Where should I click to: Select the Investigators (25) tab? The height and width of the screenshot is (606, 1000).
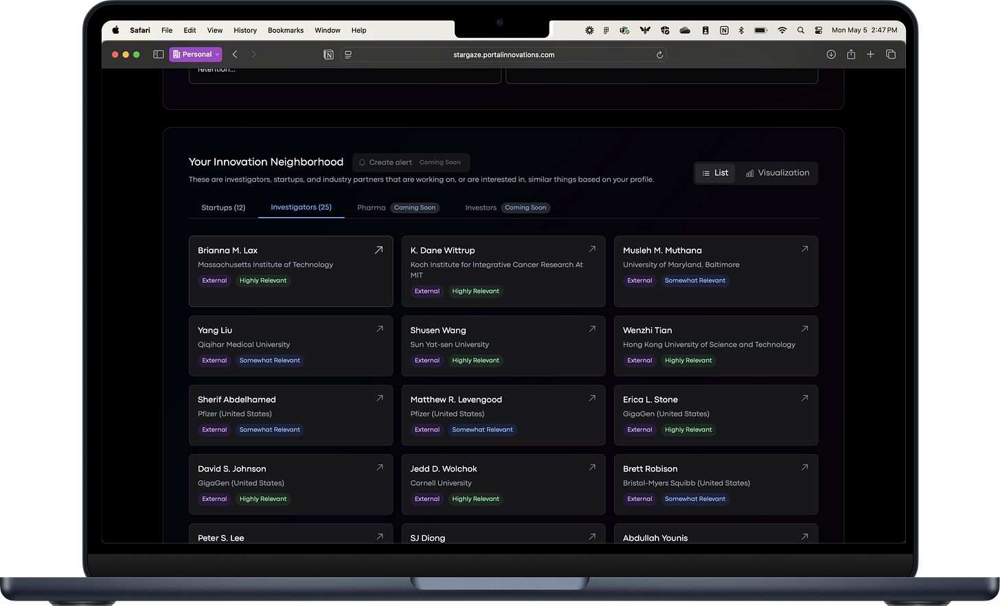301,207
